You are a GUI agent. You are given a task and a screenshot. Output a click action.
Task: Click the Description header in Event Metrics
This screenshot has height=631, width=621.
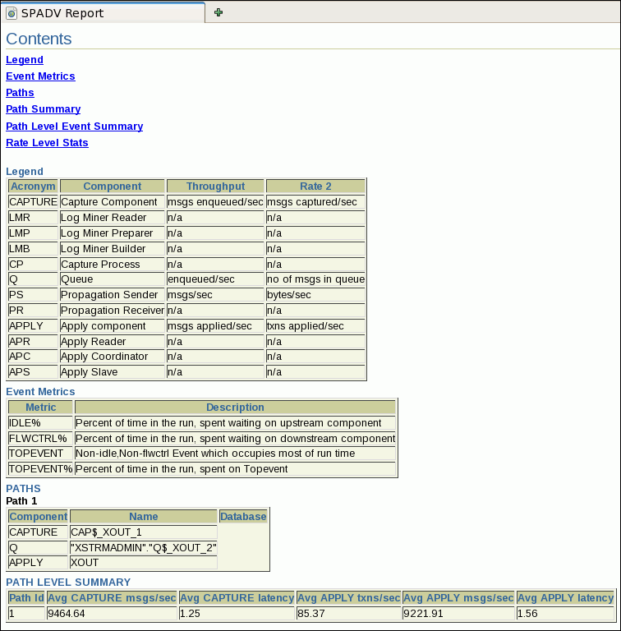[x=235, y=408]
